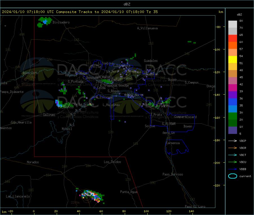Click the 'Aero_GA' place label
This screenshot has width=254, height=215.
click(x=168, y=133)
